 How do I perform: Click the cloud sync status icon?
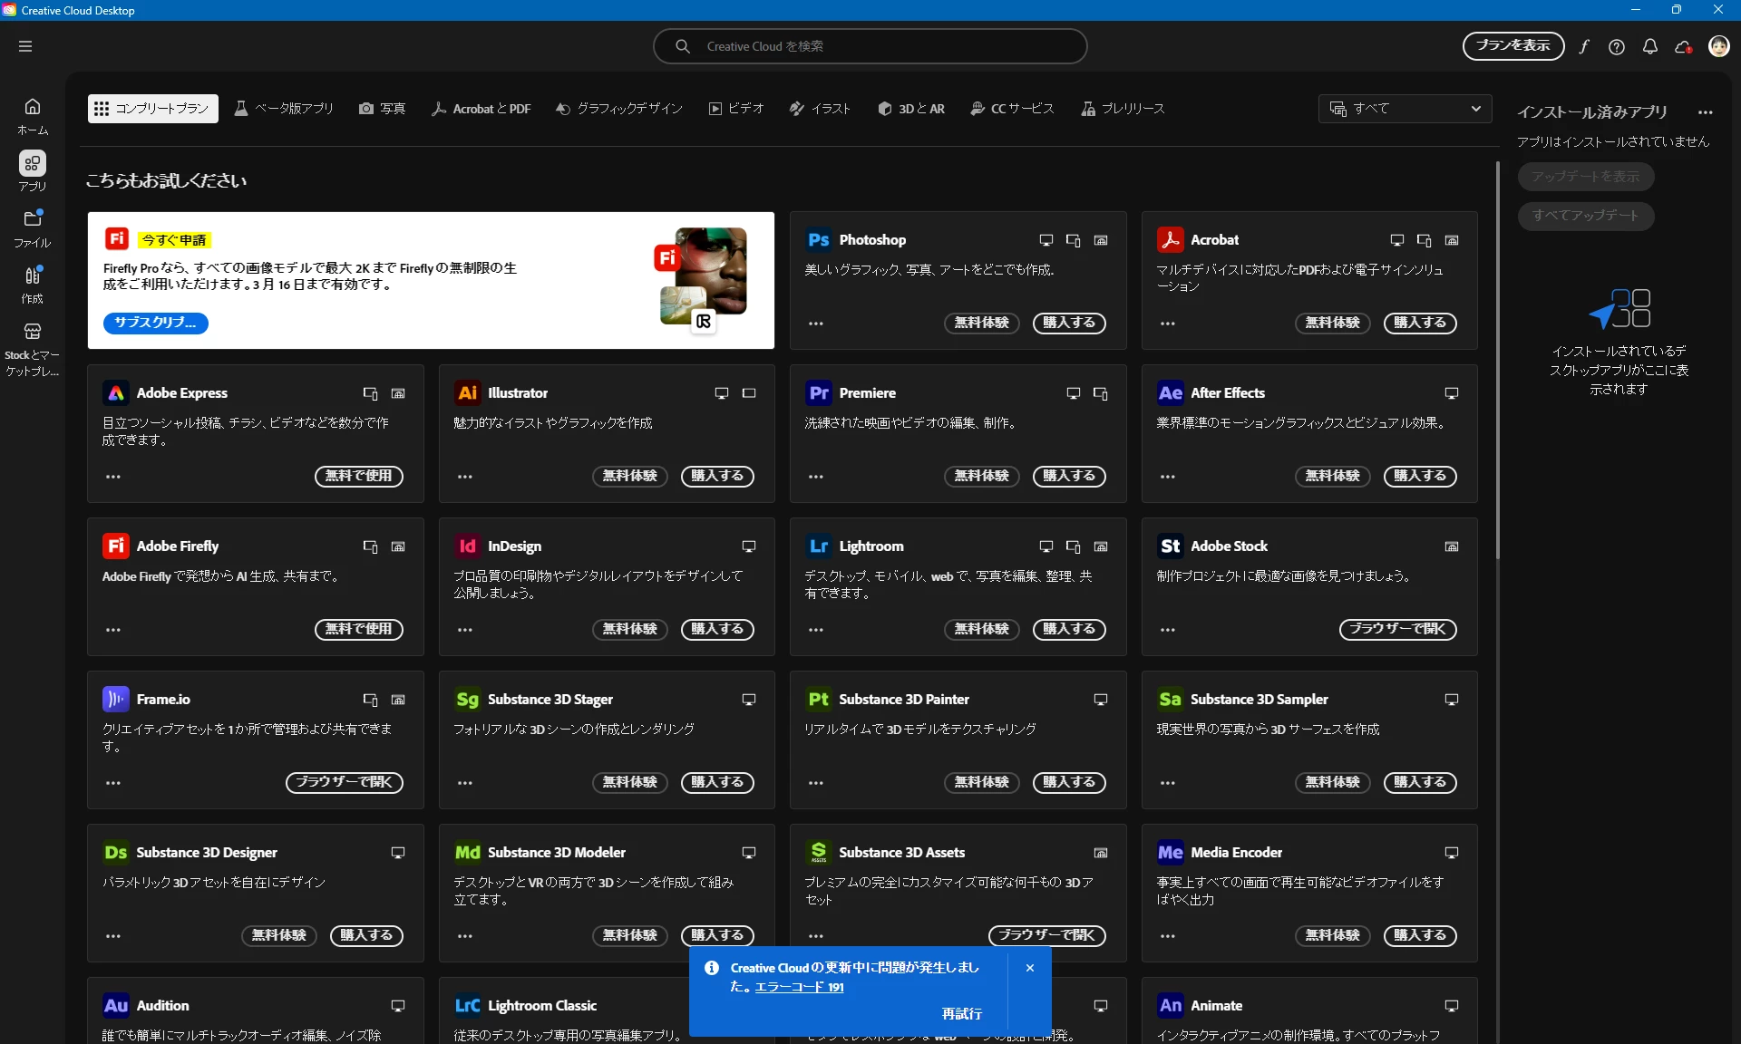pos(1684,47)
